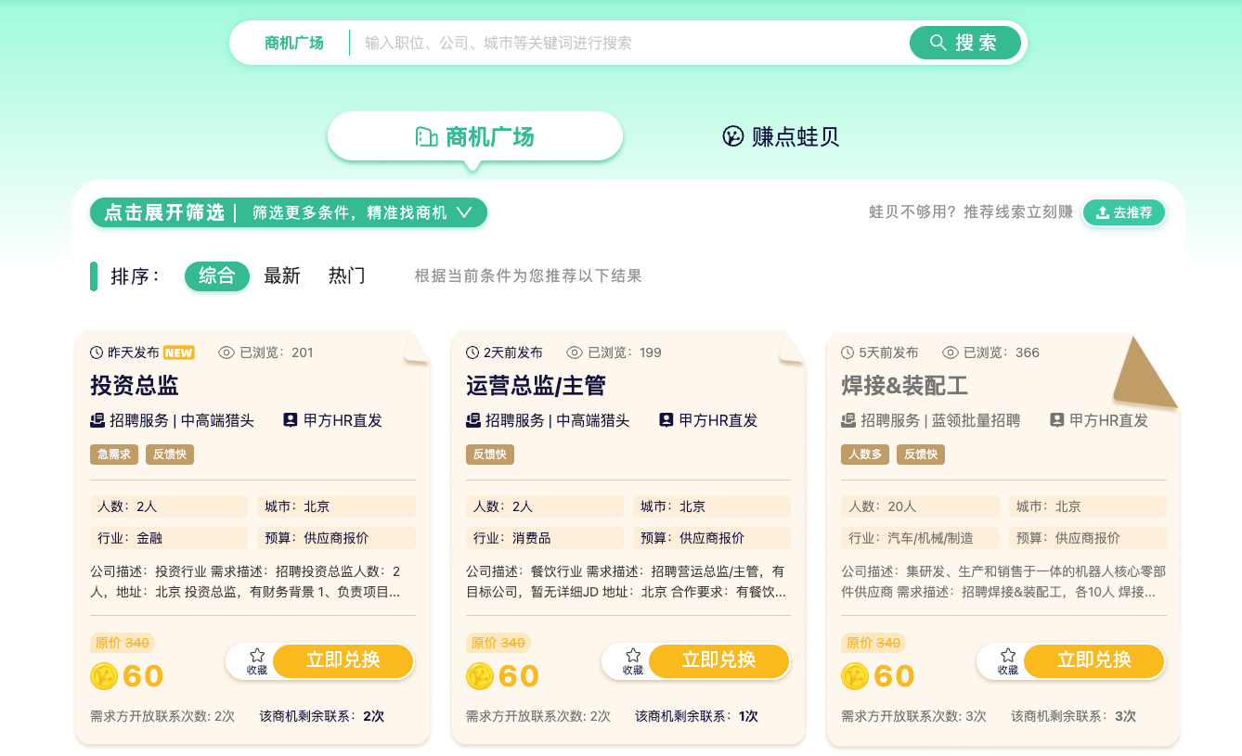Select the 综合 sort option

(217, 275)
